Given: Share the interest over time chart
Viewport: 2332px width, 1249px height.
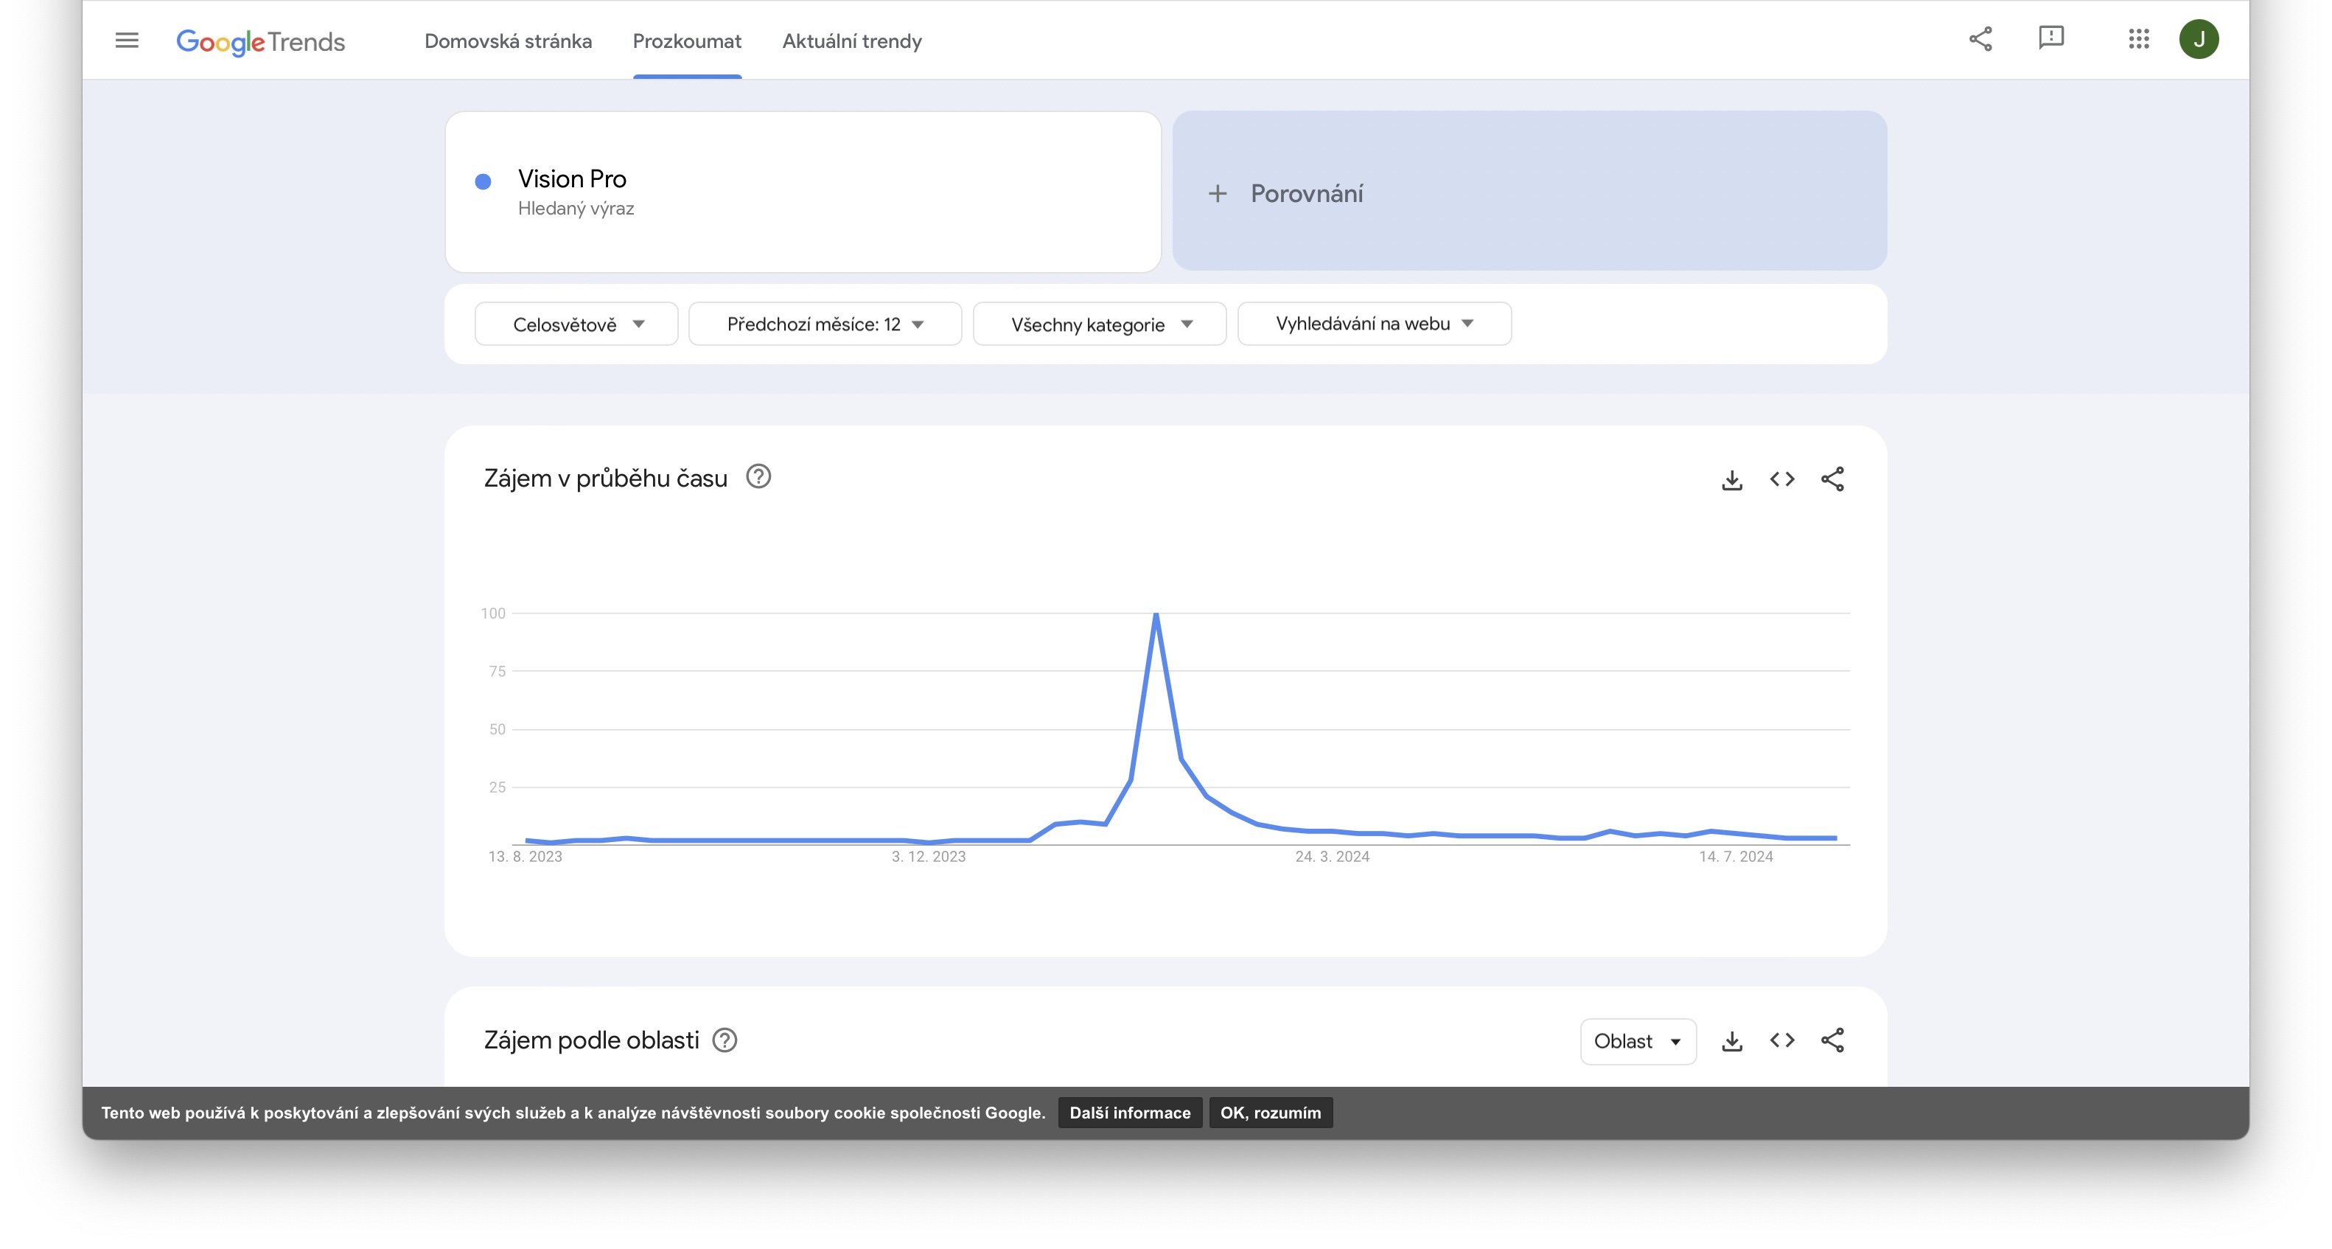Looking at the screenshot, I should click(1832, 479).
